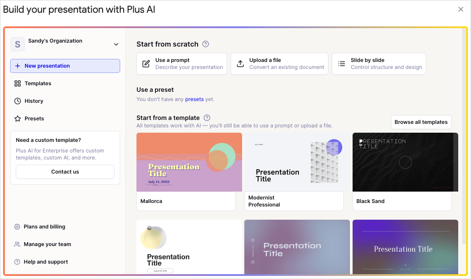Click the Use a preset heading
471x279 pixels.
click(x=155, y=90)
